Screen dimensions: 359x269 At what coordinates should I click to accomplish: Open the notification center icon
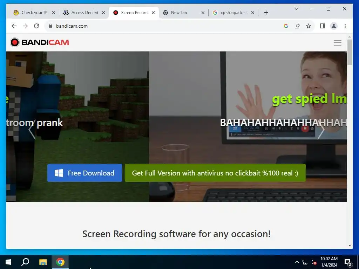[348, 262]
